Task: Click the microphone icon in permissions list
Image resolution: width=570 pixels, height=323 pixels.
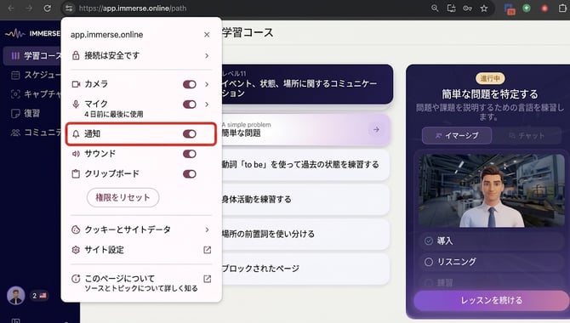Action: [x=76, y=105]
